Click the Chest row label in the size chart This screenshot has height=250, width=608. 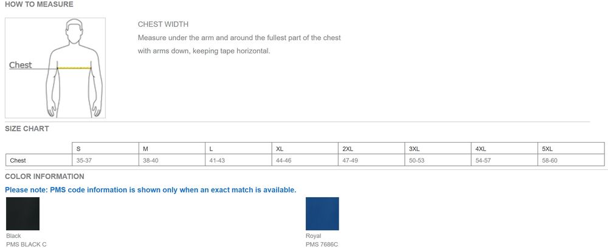[x=18, y=160]
